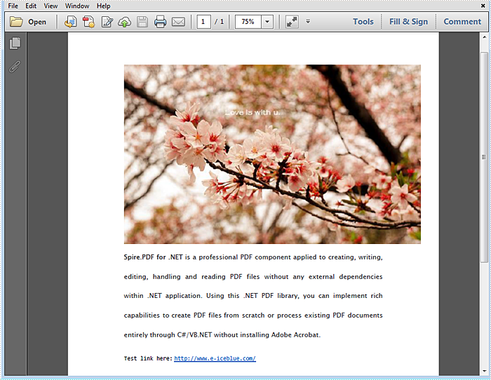Click the fit page expand icon
The width and height of the screenshot is (491, 380).
pos(292,22)
